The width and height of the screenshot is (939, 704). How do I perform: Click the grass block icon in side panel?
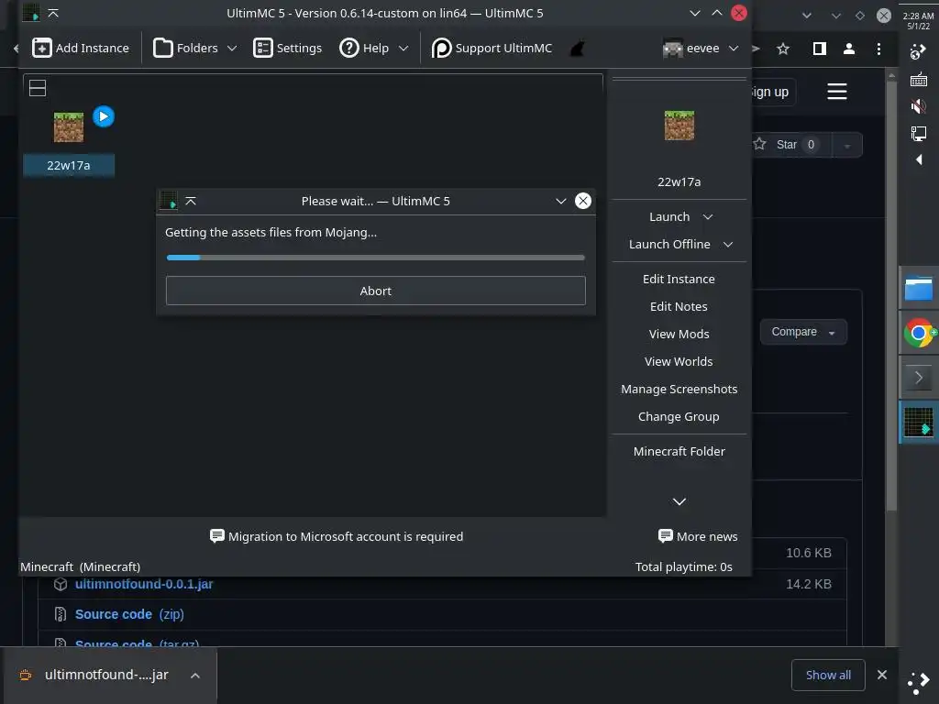pyautogui.click(x=679, y=125)
